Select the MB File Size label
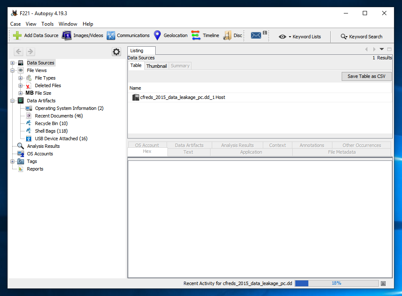Viewport: 402px width, 296px height. click(38, 93)
